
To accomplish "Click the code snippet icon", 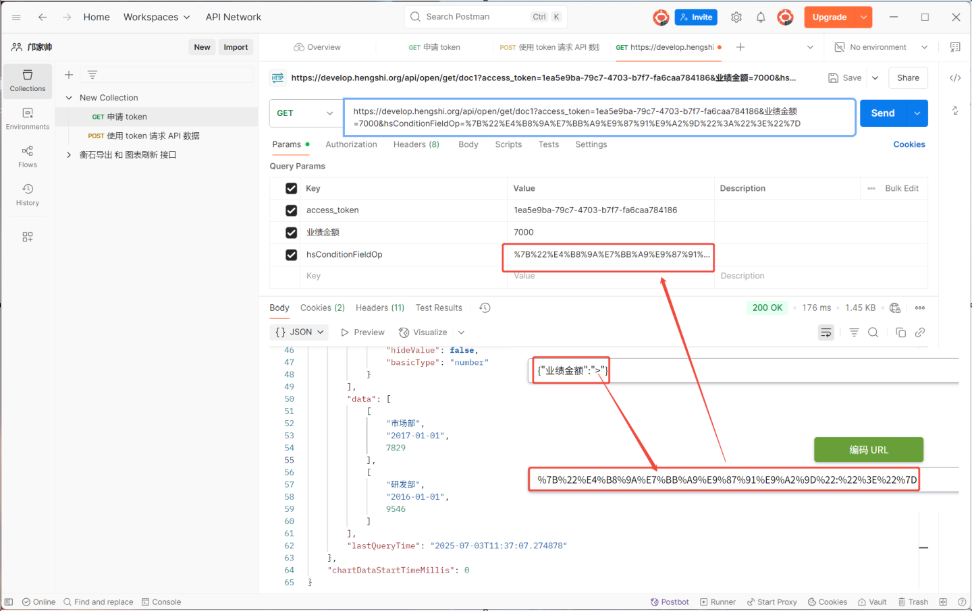I will tap(955, 78).
